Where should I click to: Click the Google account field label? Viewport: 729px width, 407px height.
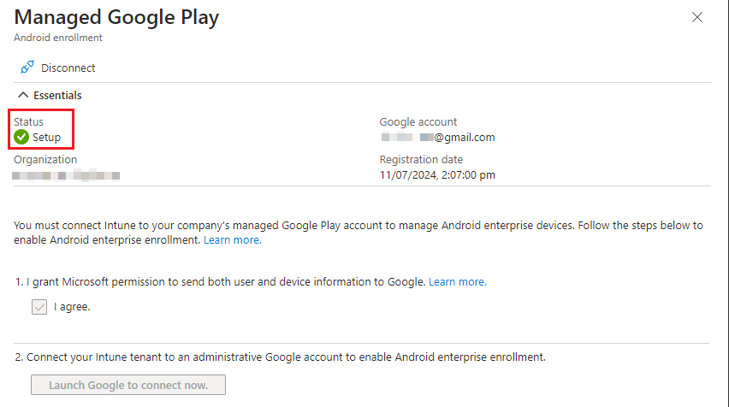point(418,122)
